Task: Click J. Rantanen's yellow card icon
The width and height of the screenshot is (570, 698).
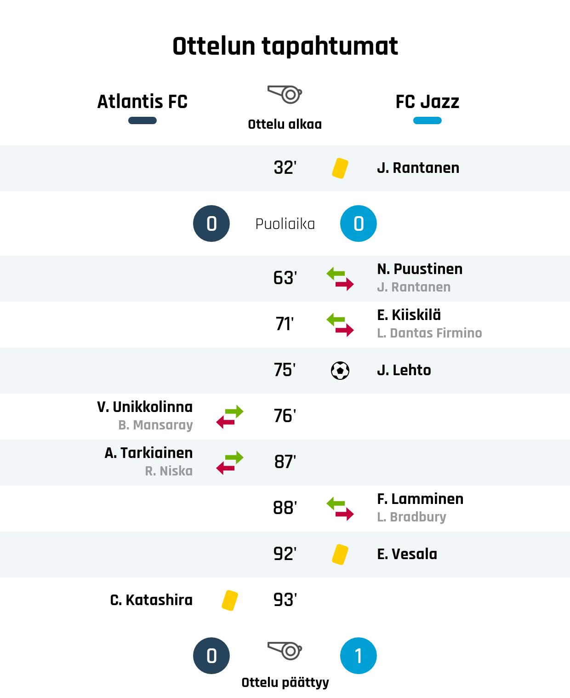Action: (x=340, y=168)
